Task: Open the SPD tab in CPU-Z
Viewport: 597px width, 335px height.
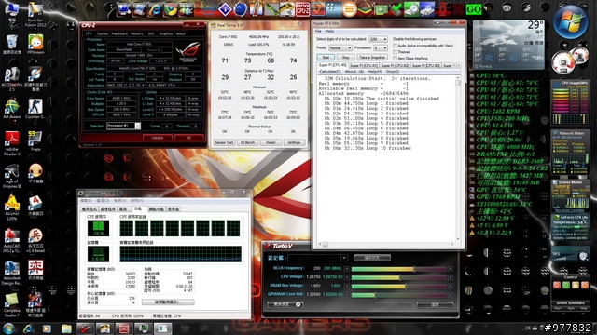Action: pyautogui.click(x=151, y=33)
